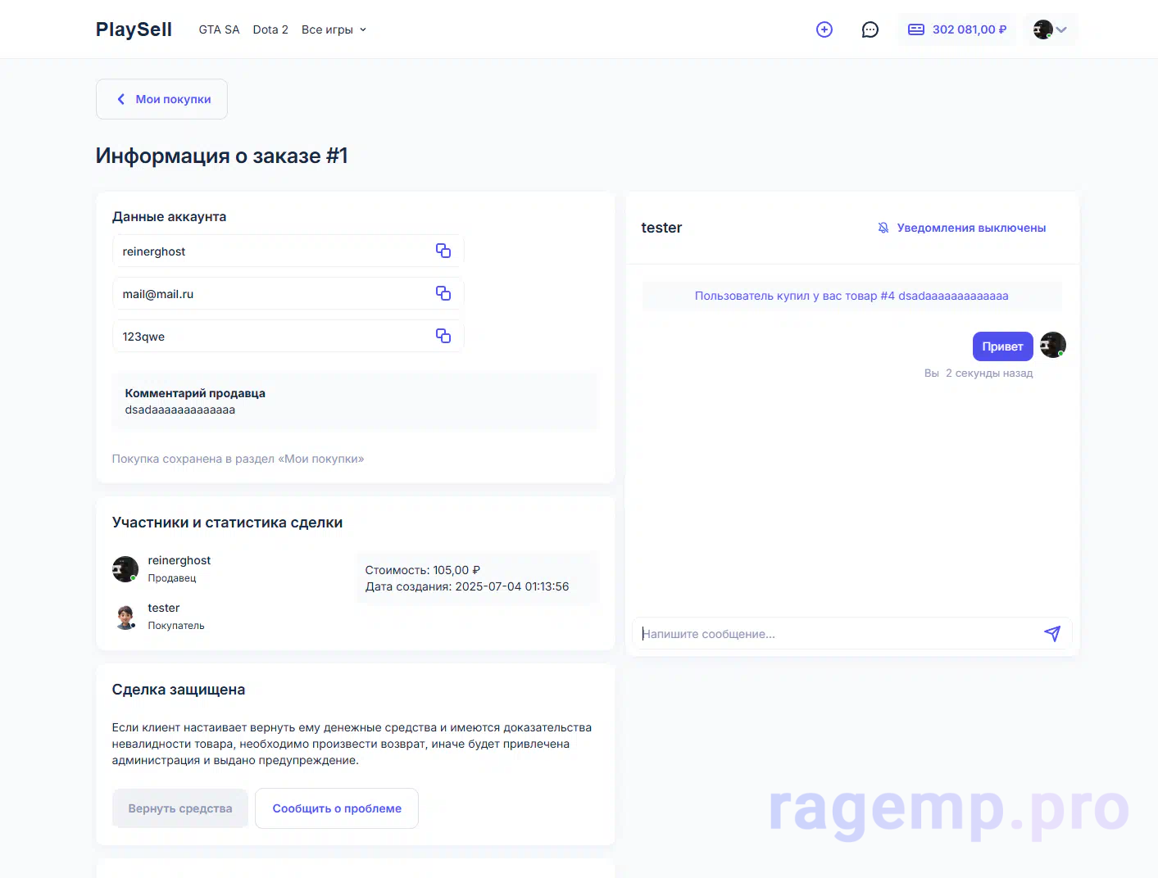This screenshot has width=1158, height=878.
Task: Click the PlaySell logo
Action: coord(134,29)
